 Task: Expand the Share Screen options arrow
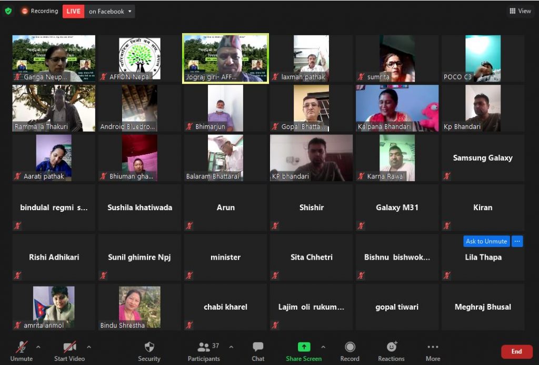[x=323, y=347]
